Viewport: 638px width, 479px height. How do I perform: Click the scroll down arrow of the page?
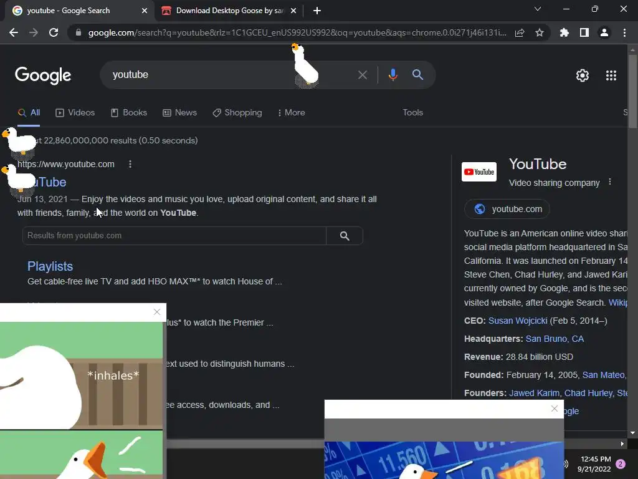(632, 433)
